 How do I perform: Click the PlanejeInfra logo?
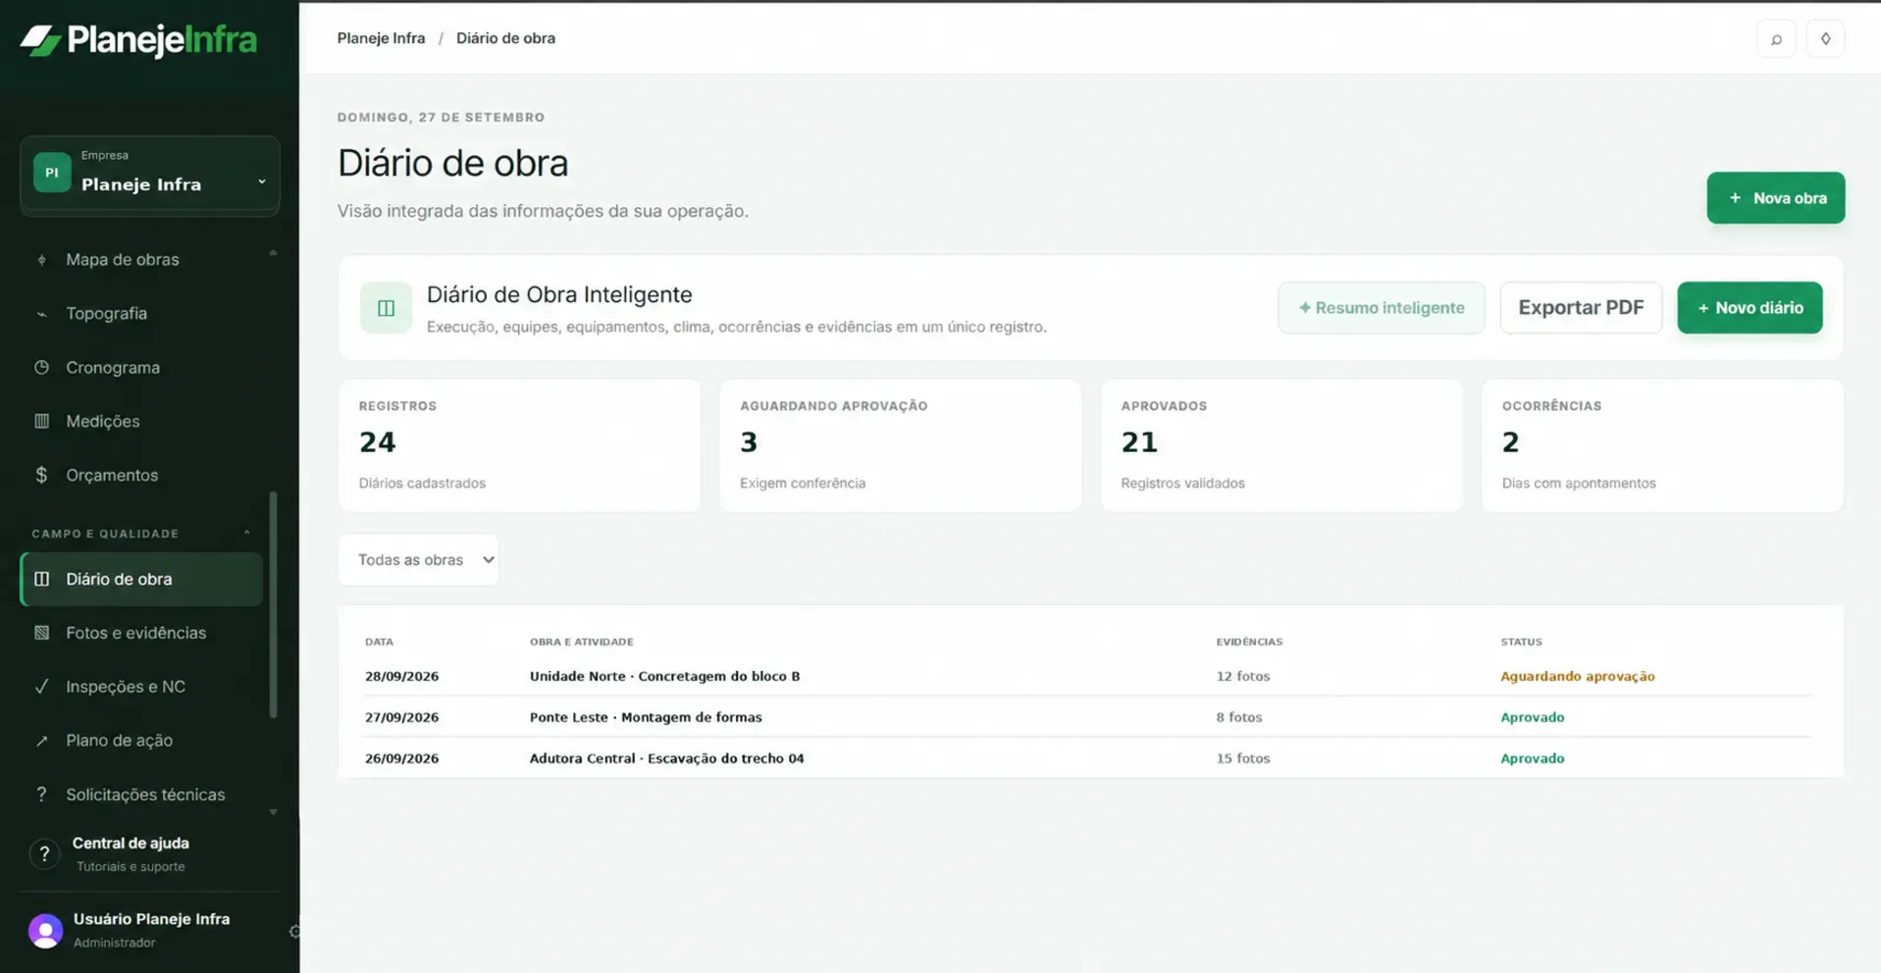138,40
